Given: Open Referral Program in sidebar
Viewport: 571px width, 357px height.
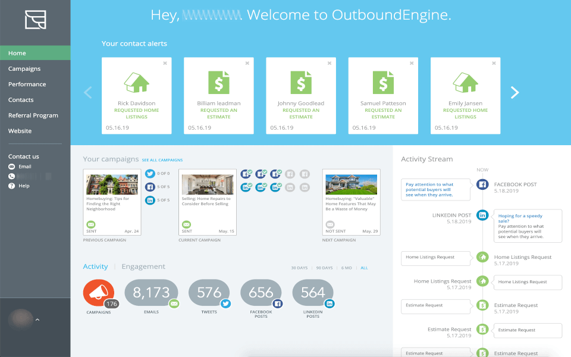Looking at the screenshot, I should (x=33, y=115).
